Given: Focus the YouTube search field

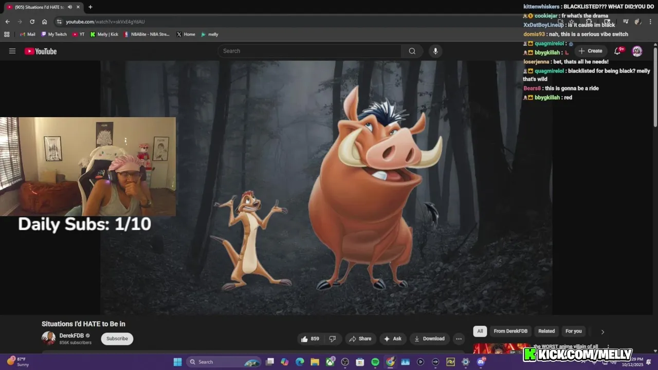Looking at the screenshot, I should pyautogui.click(x=309, y=51).
